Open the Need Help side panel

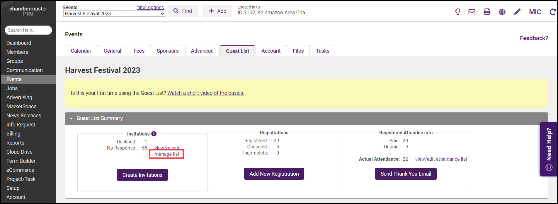pos(549,149)
